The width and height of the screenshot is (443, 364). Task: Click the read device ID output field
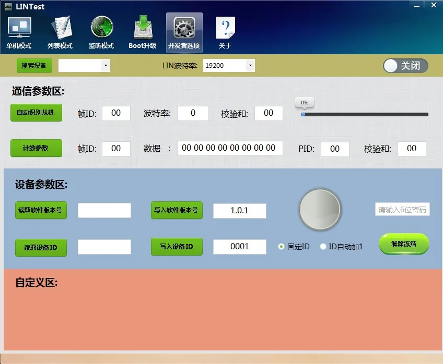pos(104,247)
